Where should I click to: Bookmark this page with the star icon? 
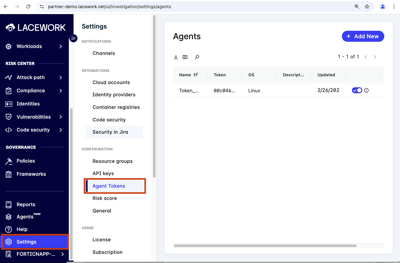[x=367, y=7]
